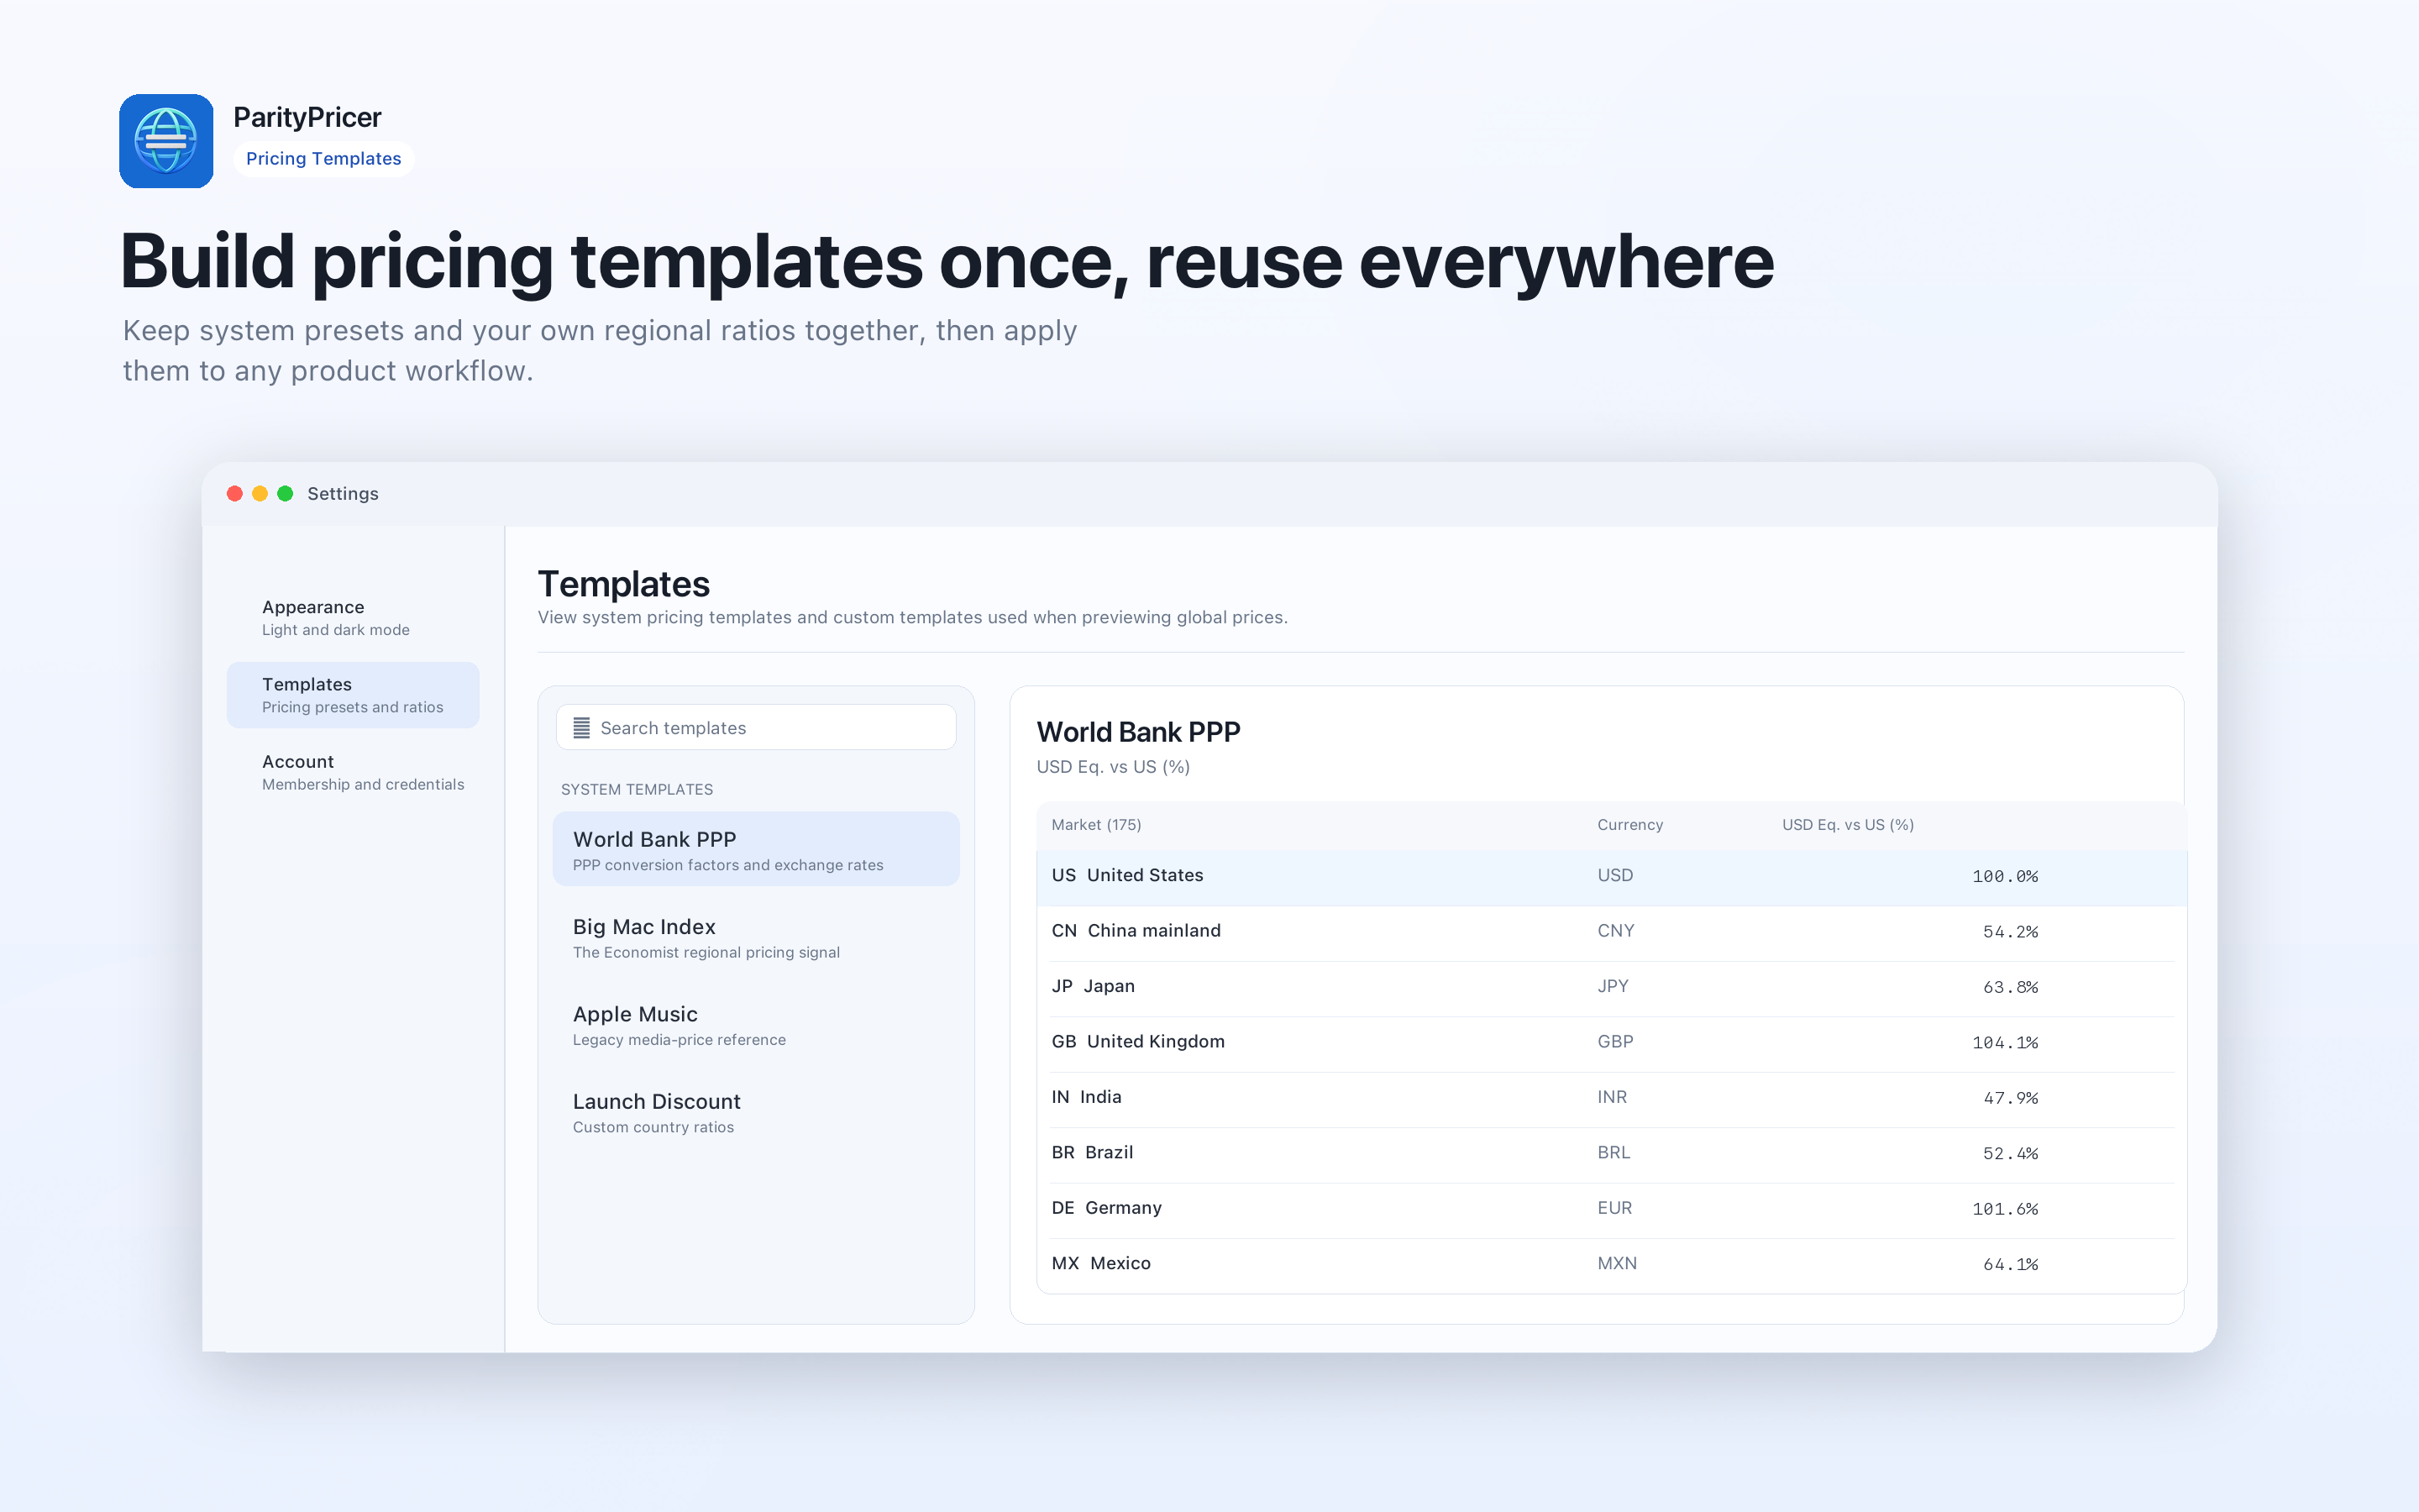Click the SYSTEM TEMPLATES section label
This screenshot has height=1512, width=2419.
[x=637, y=790]
